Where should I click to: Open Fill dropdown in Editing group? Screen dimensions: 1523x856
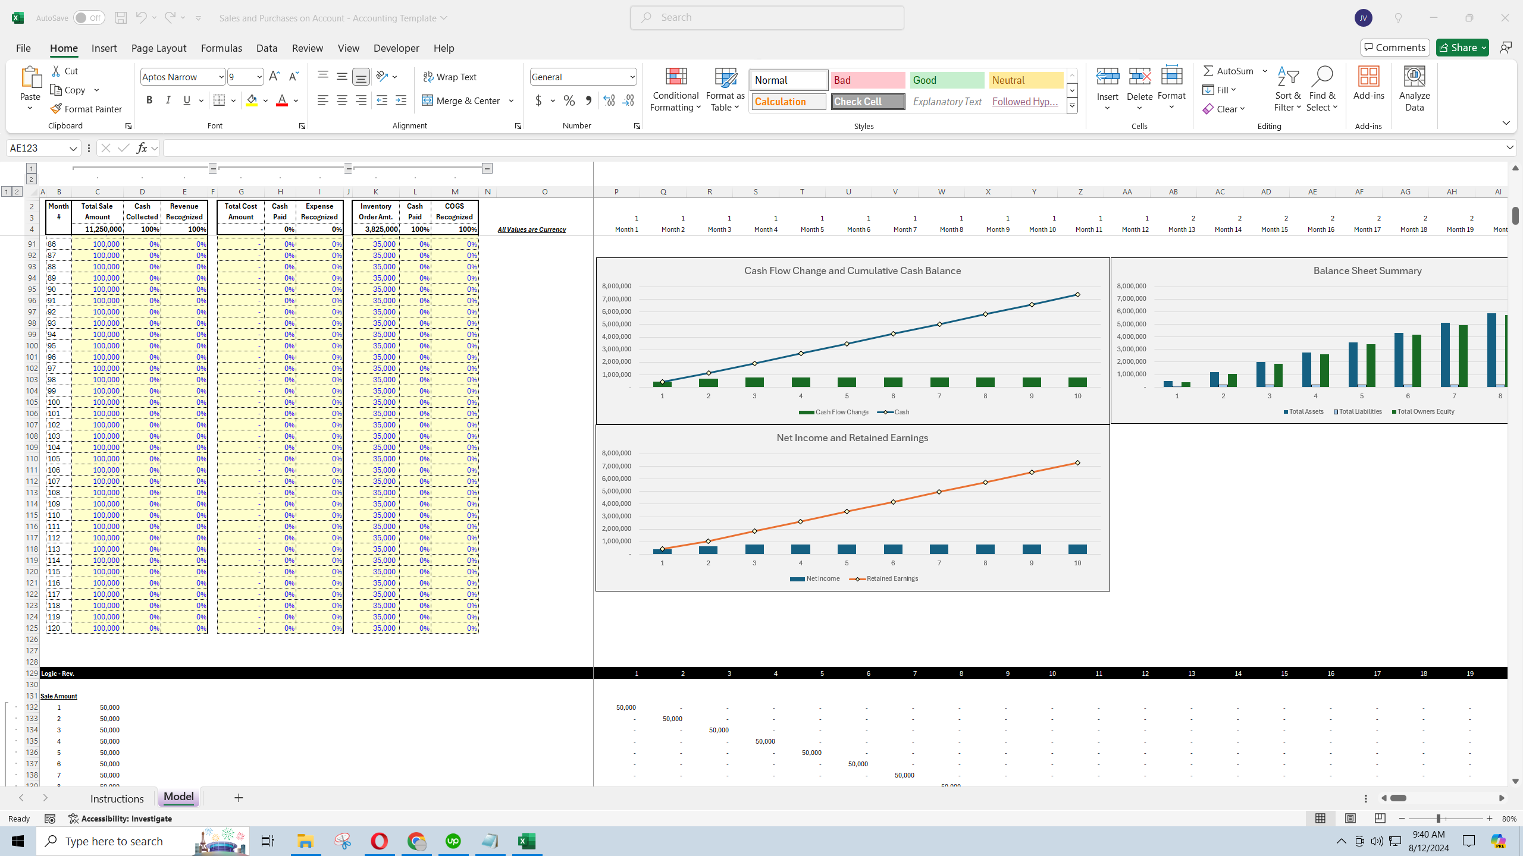(1220, 90)
